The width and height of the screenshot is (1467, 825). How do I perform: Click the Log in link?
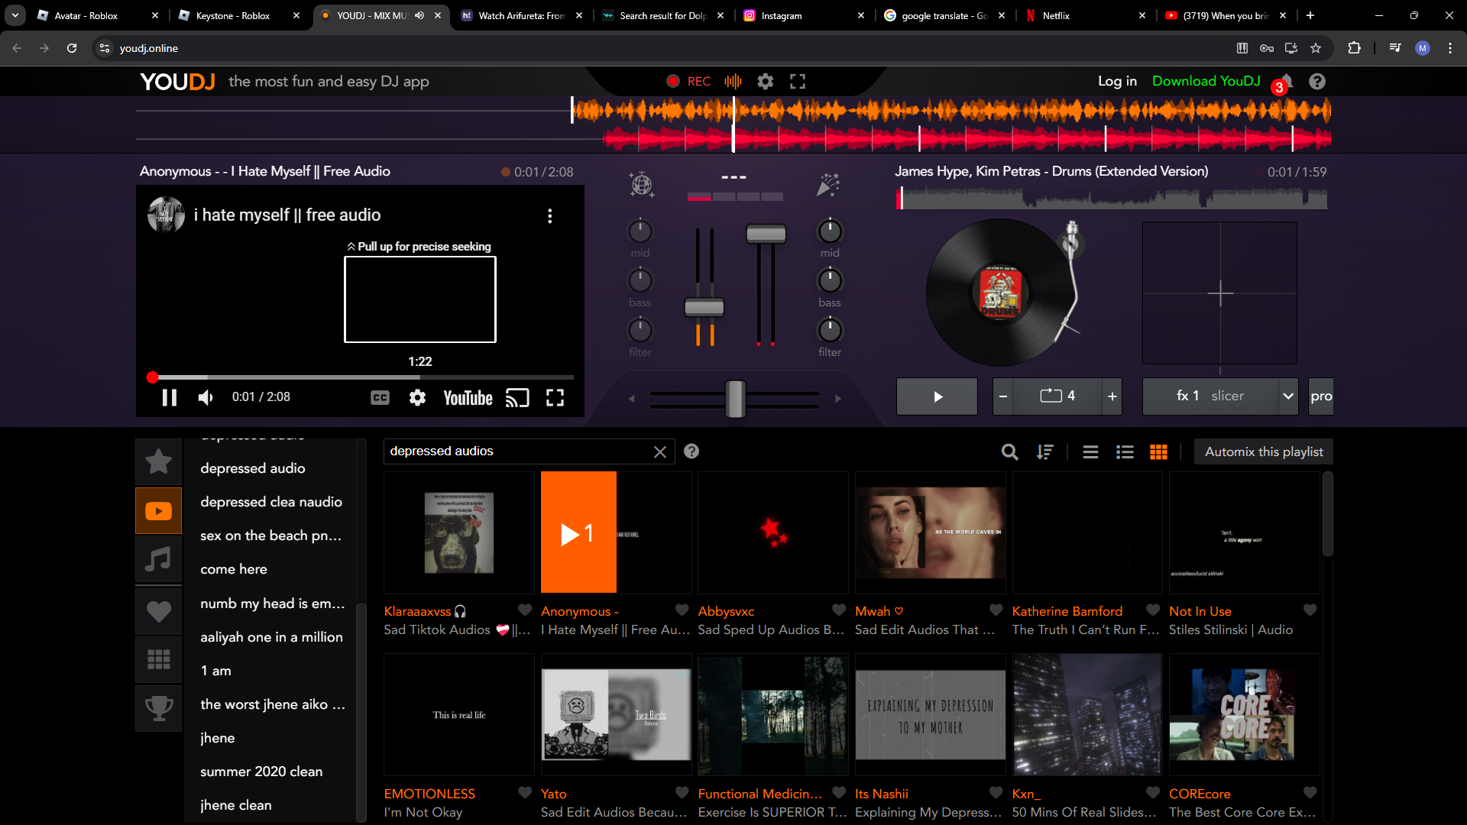point(1117,81)
